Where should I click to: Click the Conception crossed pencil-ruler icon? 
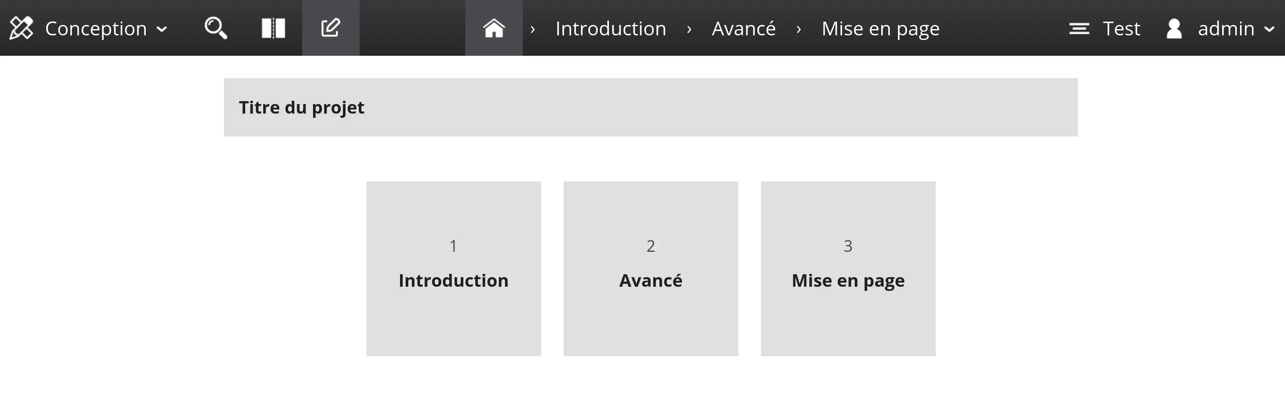[x=21, y=28]
